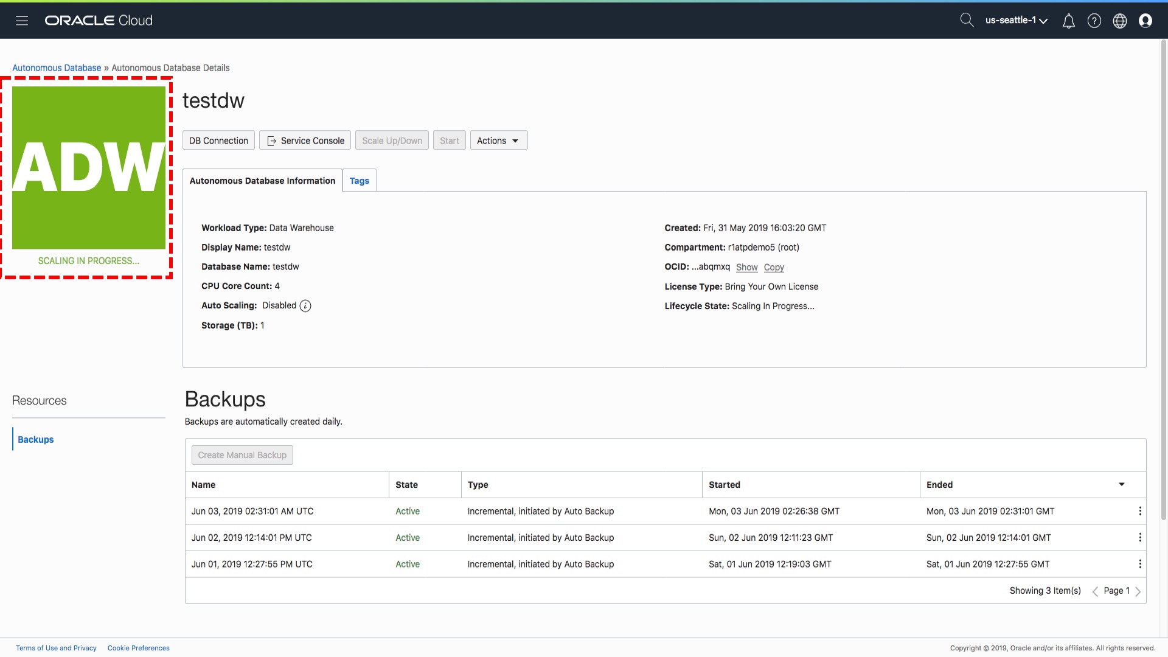
Task: Open row menu for Jun 01 backup
Action: [x=1139, y=565]
